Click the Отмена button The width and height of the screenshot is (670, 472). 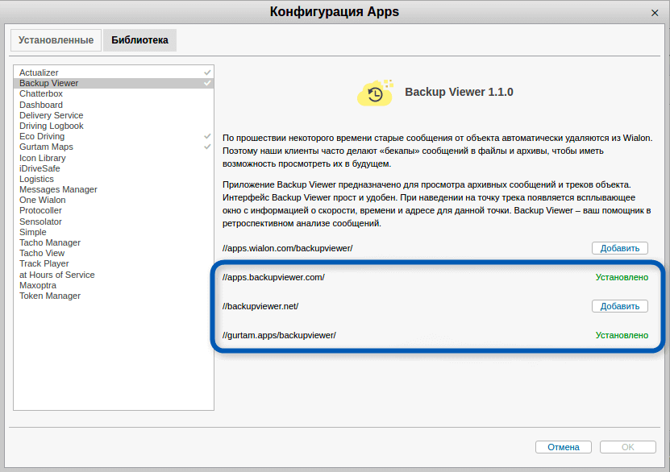(x=564, y=447)
